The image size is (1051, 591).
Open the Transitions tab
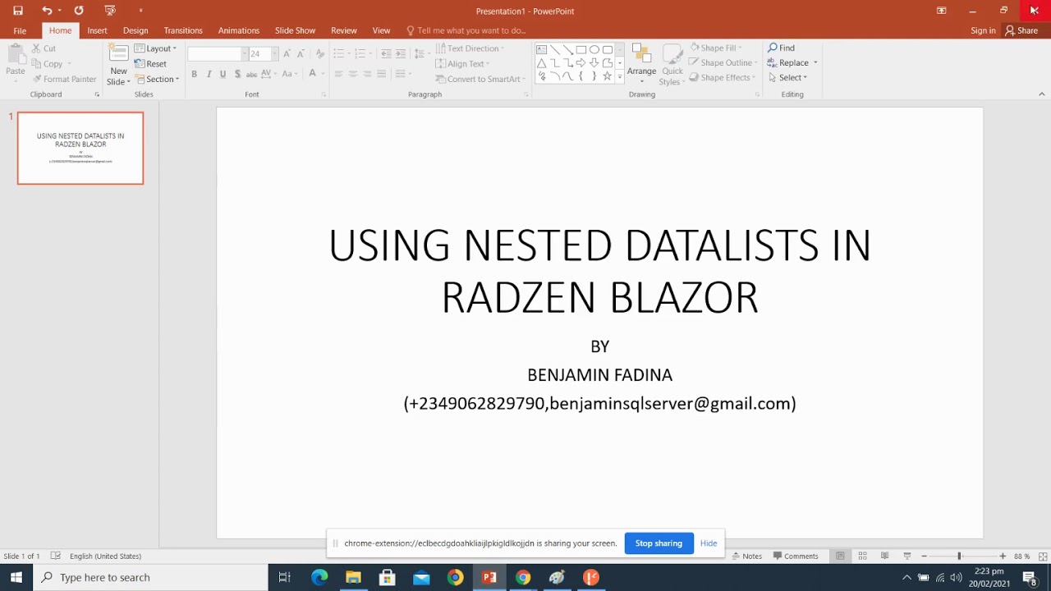point(183,30)
